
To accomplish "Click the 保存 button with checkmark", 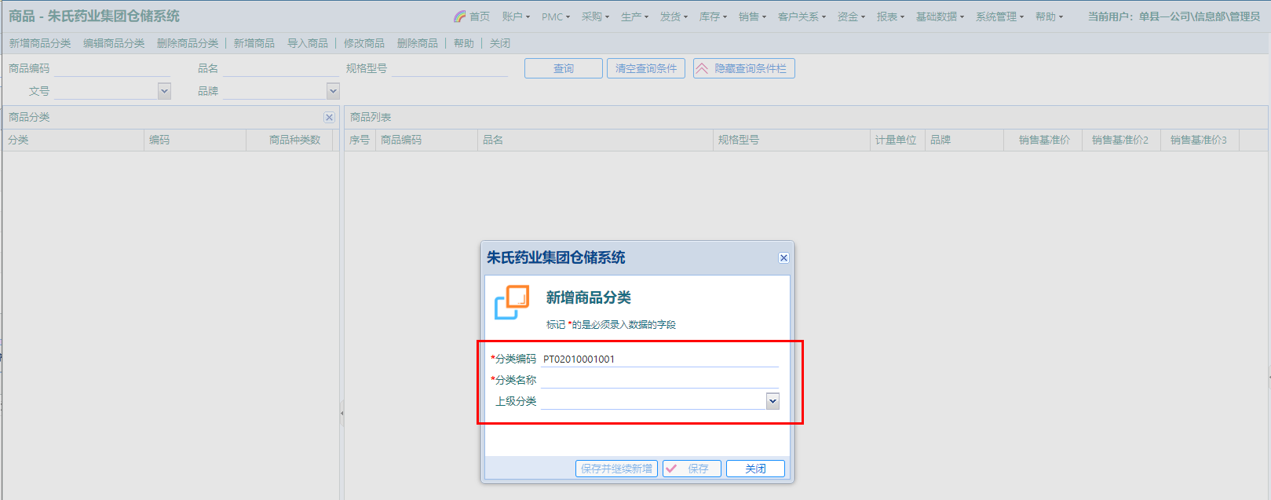I will pos(692,469).
